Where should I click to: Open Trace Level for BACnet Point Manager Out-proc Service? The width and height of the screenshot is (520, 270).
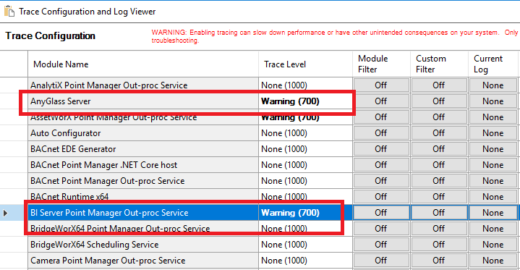(305, 181)
